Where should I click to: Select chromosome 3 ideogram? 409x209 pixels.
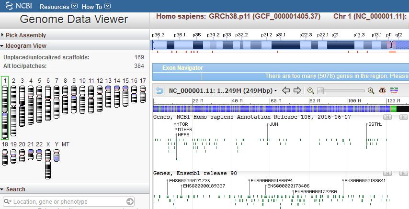point(22,106)
